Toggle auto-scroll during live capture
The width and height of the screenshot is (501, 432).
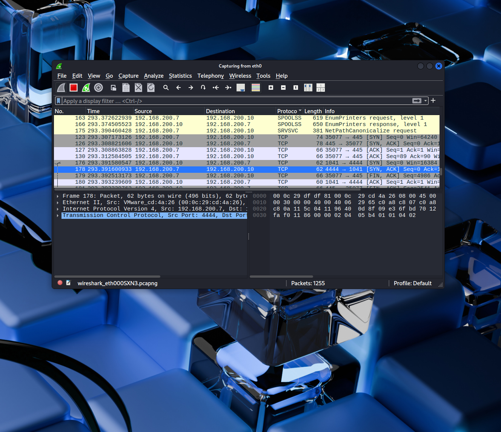[x=241, y=88]
